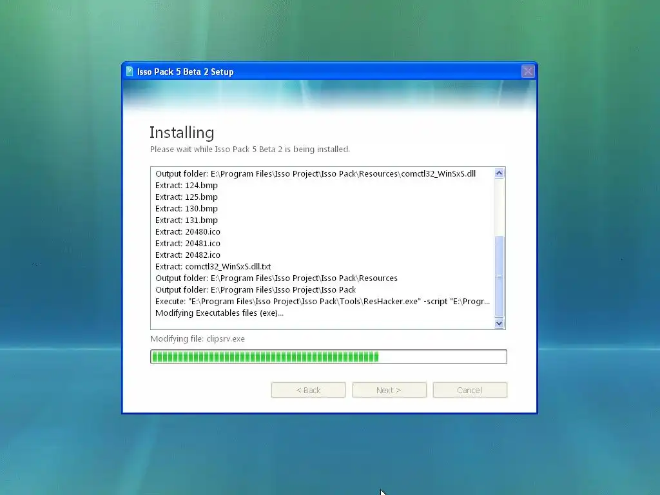This screenshot has width=660, height=495.
Task: Close the Isso Pack 5 Beta 2 Setup window
Action: point(528,71)
